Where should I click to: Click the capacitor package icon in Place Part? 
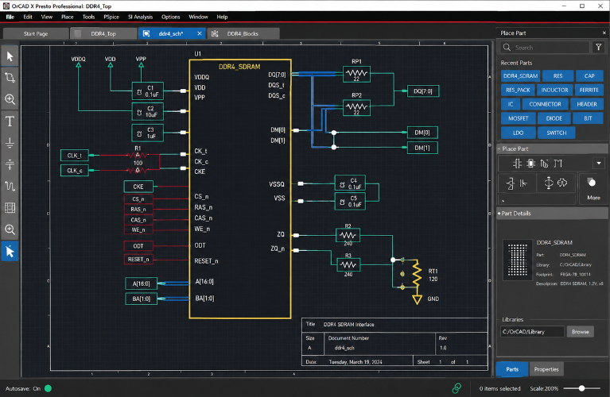(517, 164)
